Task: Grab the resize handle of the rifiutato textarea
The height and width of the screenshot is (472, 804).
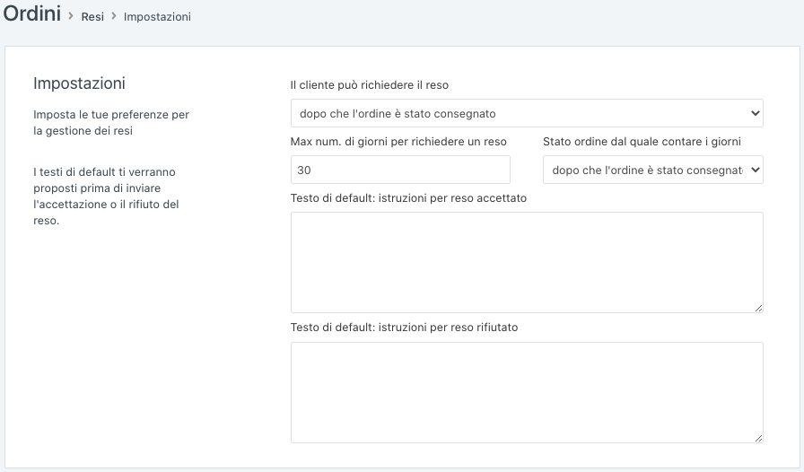Action: point(758,438)
